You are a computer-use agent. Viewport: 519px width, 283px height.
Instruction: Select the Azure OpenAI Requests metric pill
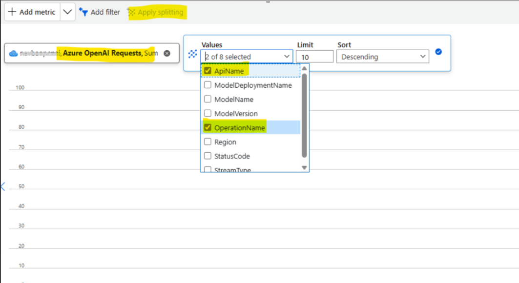coord(92,53)
